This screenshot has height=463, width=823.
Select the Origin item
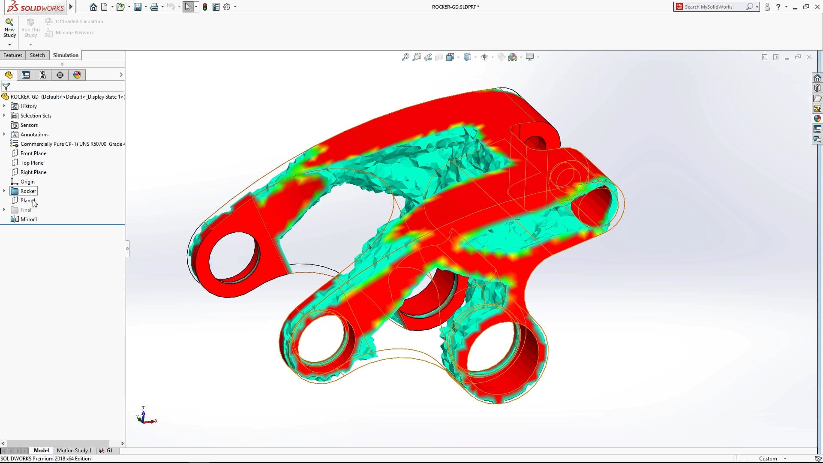pos(23,182)
